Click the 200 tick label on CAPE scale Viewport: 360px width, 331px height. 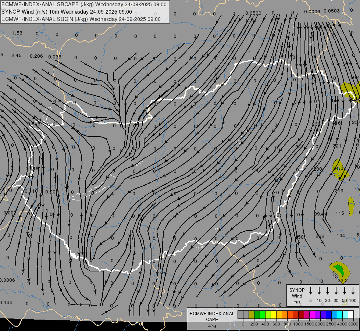click(x=254, y=324)
